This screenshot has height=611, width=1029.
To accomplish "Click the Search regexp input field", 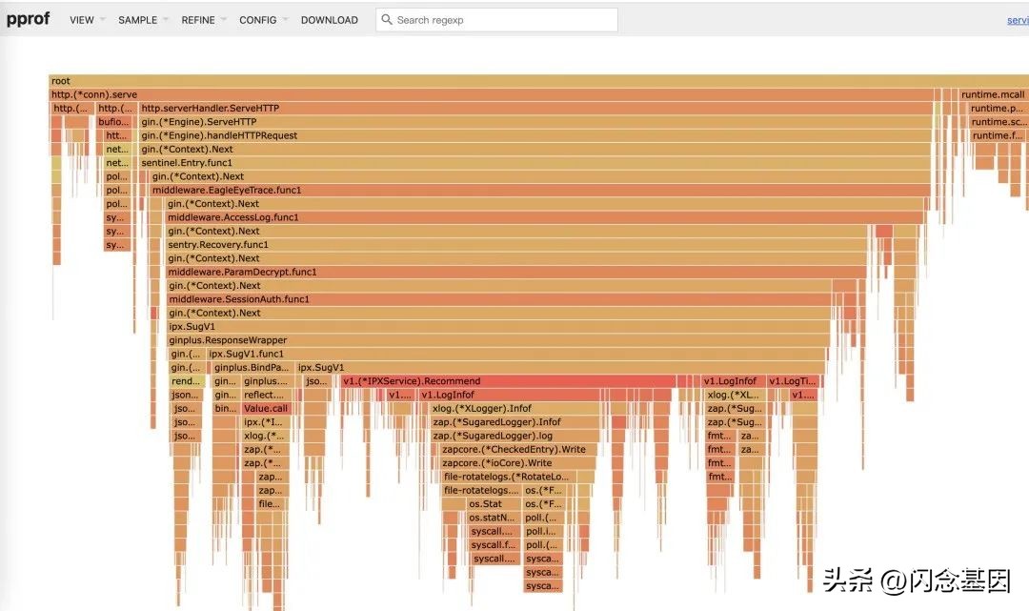I will tap(505, 20).
